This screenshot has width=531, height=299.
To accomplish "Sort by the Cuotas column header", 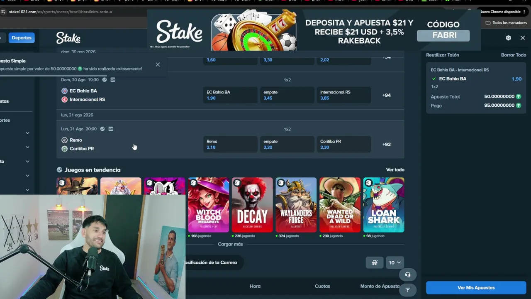I will point(322,286).
